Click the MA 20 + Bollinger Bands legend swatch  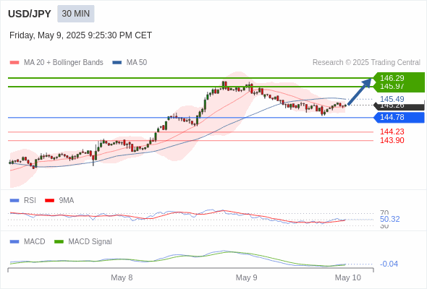pyautogui.click(x=14, y=63)
